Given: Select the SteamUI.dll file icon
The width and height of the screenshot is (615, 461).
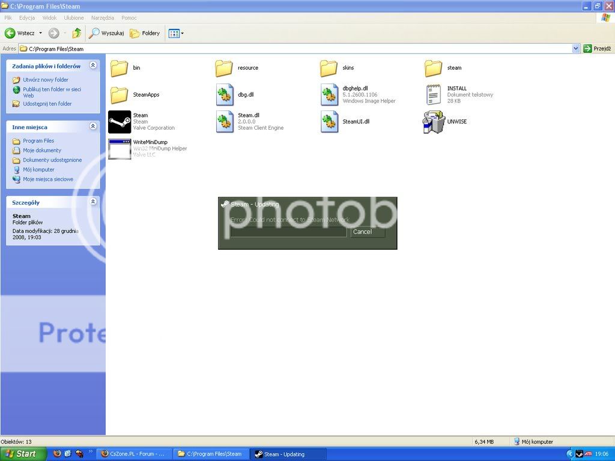Looking at the screenshot, I should tap(329, 122).
